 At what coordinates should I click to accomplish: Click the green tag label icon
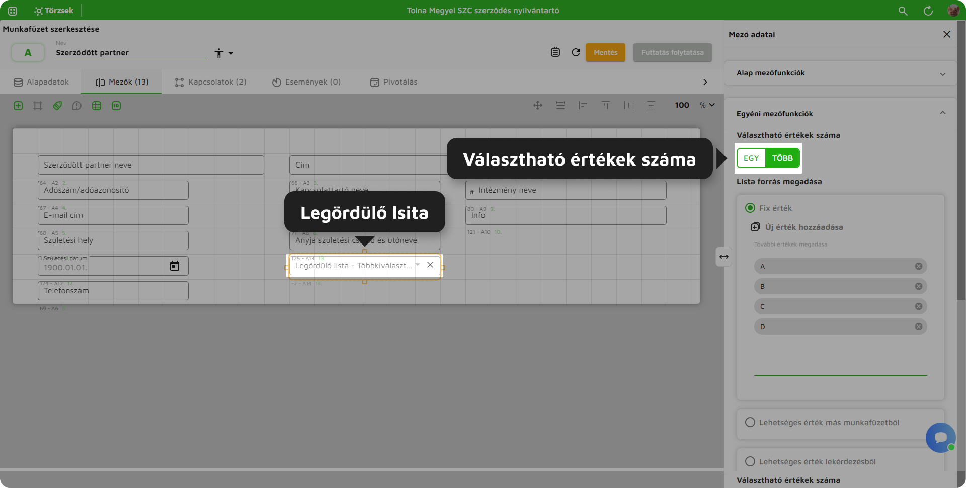[x=57, y=106]
